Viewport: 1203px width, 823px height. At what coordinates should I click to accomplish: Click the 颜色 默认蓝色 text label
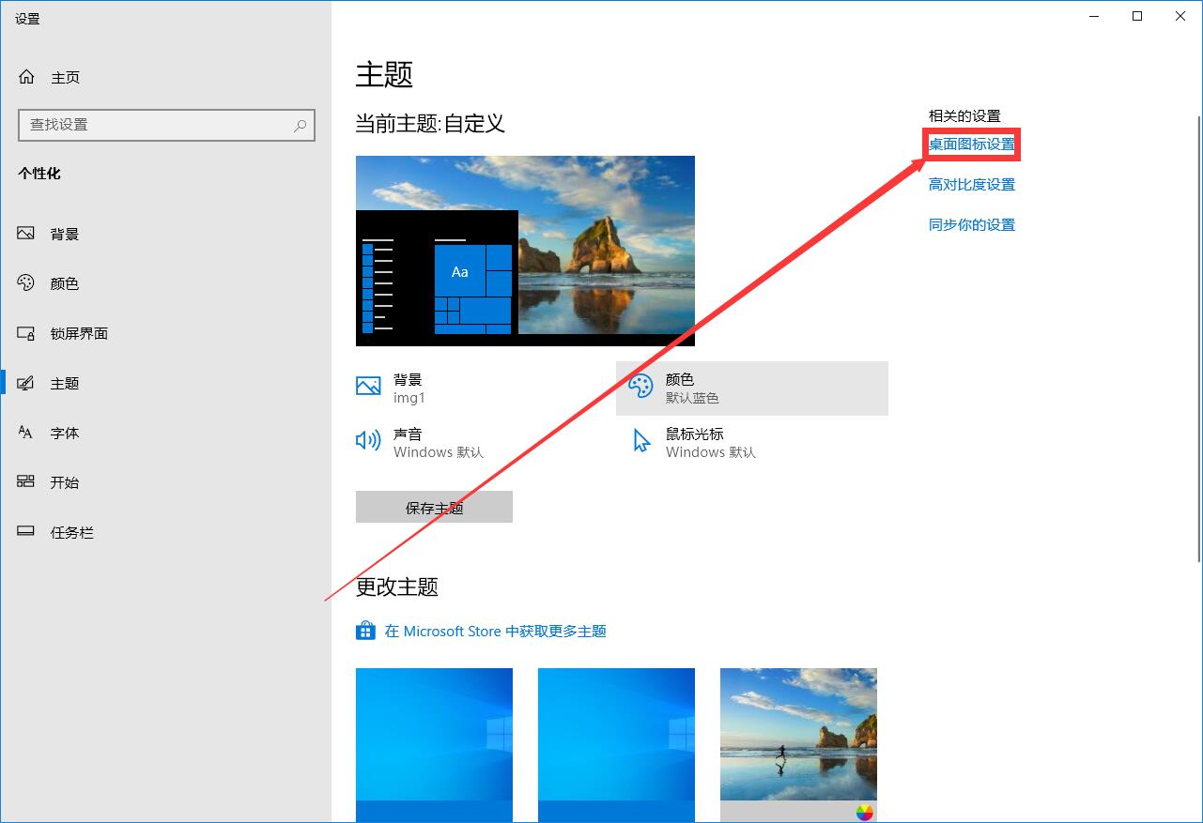692,389
